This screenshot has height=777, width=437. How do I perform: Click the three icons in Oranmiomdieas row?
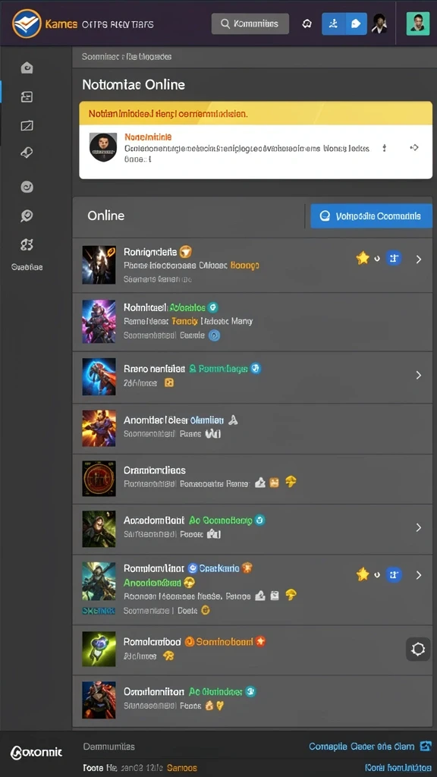tap(275, 482)
